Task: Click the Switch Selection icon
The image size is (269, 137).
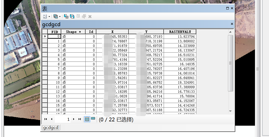Action: tap(72, 16)
